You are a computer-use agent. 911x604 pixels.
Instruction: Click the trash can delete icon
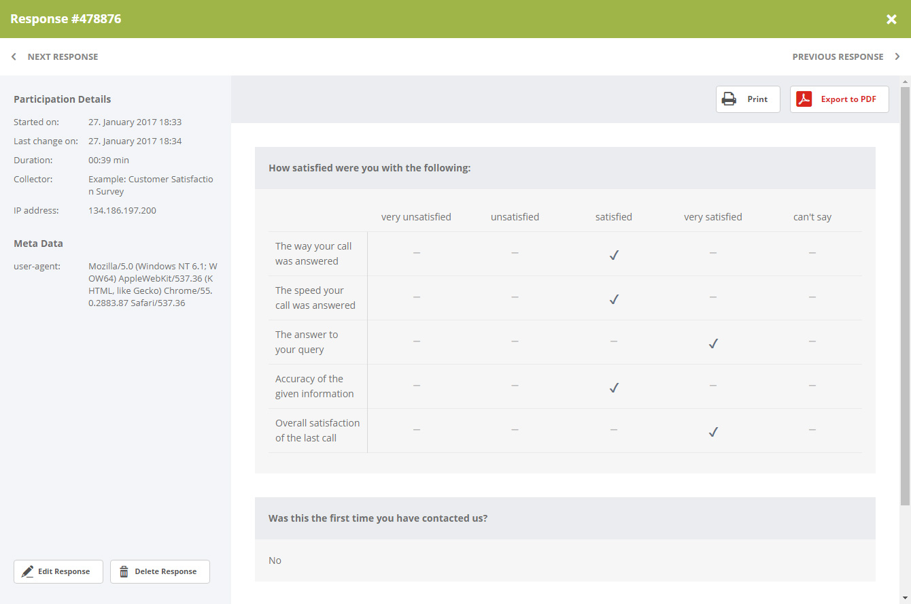(124, 571)
